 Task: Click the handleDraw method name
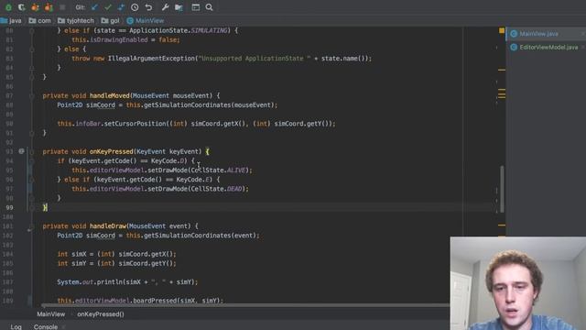point(108,226)
